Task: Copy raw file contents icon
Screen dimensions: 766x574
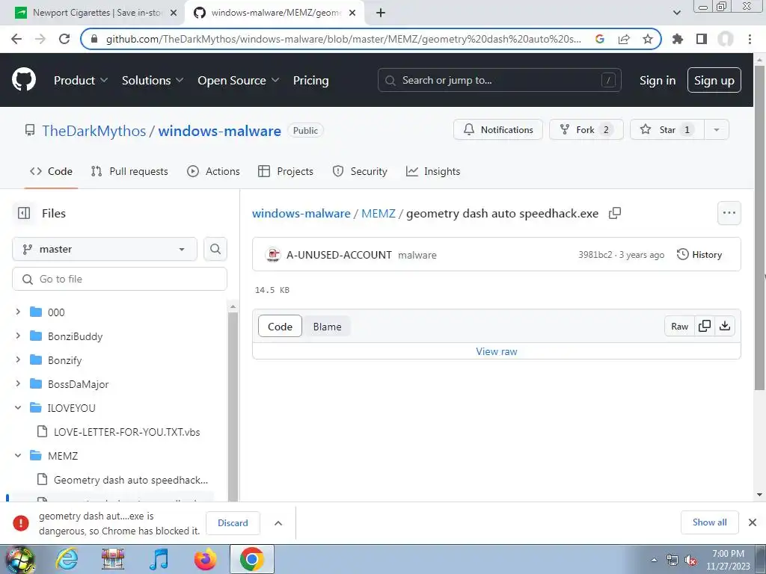Action: pos(705,326)
